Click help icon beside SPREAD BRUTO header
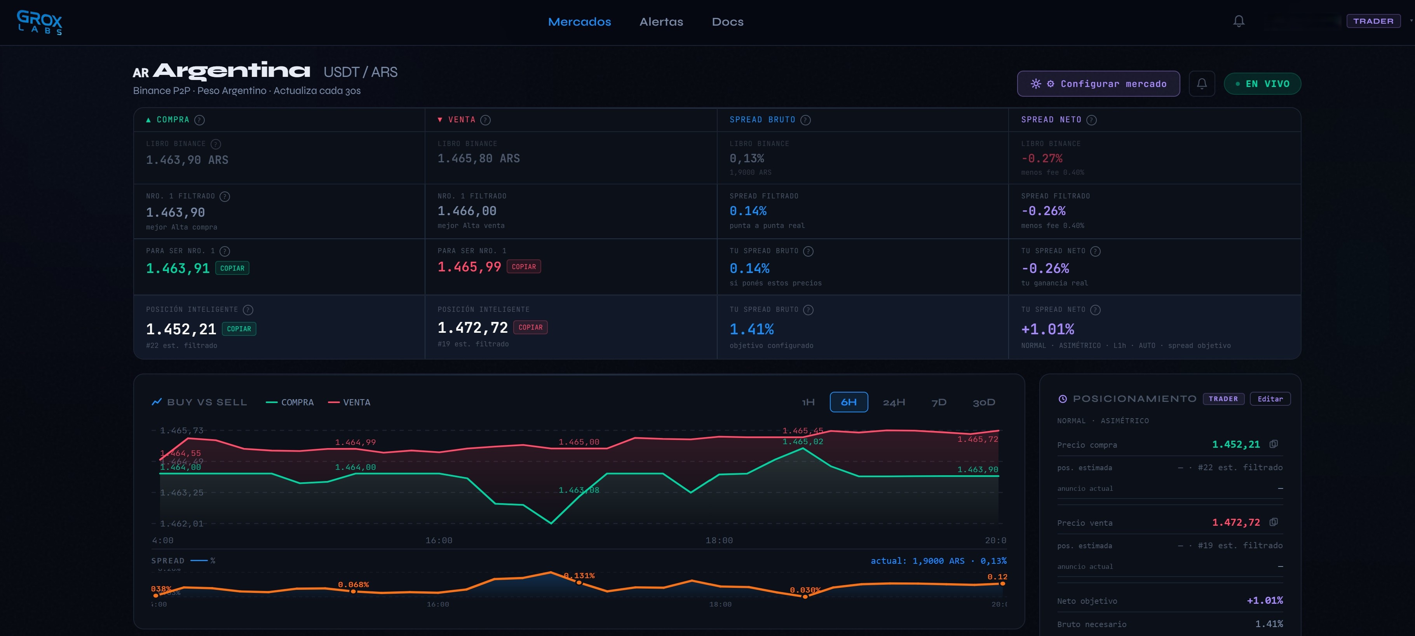The height and width of the screenshot is (636, 1415). (805, 120)
